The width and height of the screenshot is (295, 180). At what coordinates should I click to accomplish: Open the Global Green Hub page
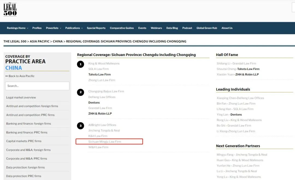(207, 28)
